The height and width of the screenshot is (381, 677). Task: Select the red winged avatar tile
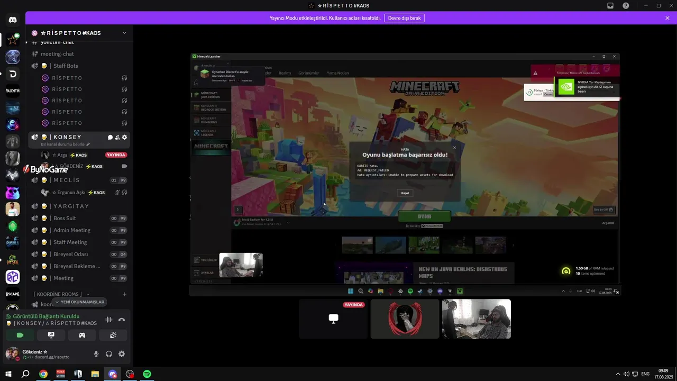[x=405, y=319]
